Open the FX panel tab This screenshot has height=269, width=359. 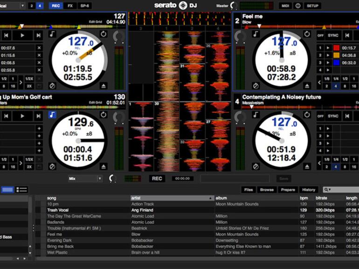pos(70,6)
